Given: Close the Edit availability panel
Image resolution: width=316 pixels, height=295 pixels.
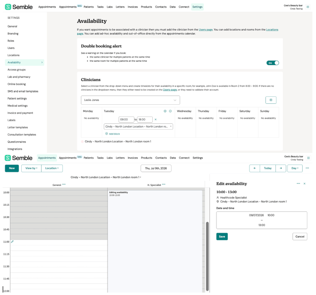Looking at the screenshot, I should [304, 184].
